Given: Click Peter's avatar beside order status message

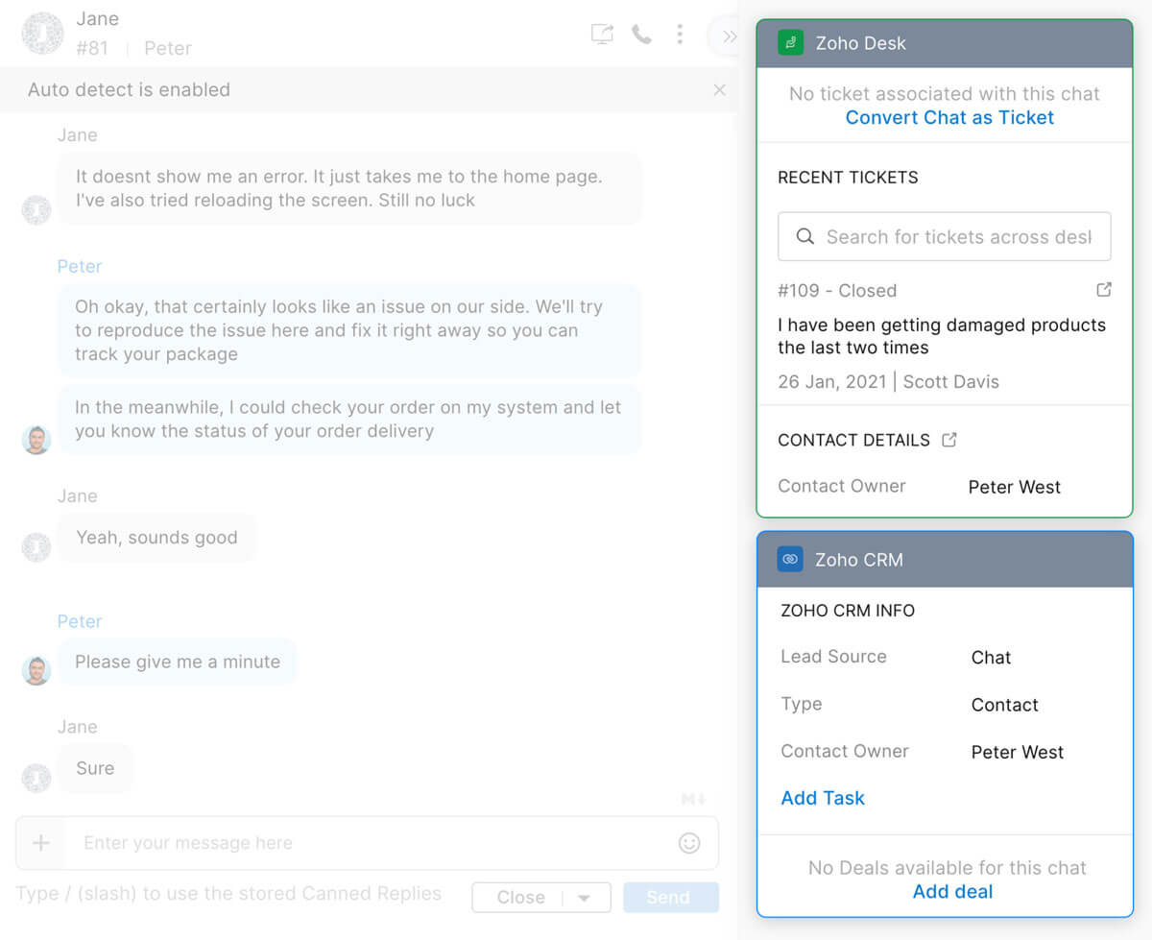Looking at the screenshot, I should click(36, 440).
